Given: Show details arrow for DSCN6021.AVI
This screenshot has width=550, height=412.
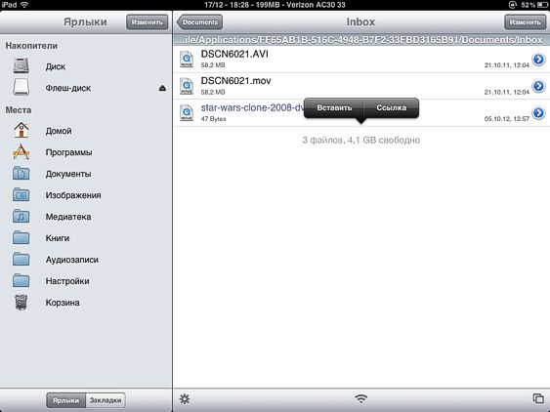Looking at the screenshot, I should tap(538, 60).
